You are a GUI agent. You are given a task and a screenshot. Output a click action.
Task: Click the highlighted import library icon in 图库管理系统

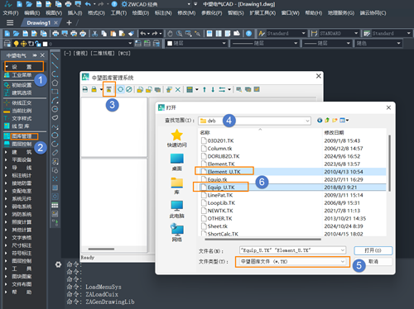109,89
